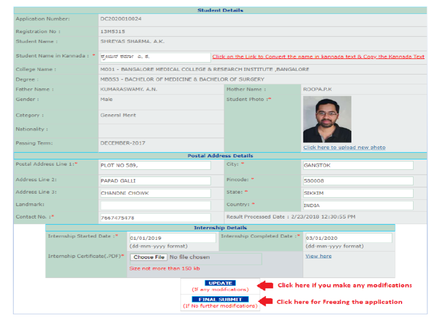Screen dimensions: 441x319
Task: Click the college name BANGALORE MEDICAL COLLEGE text
Action: coord(205,69)
